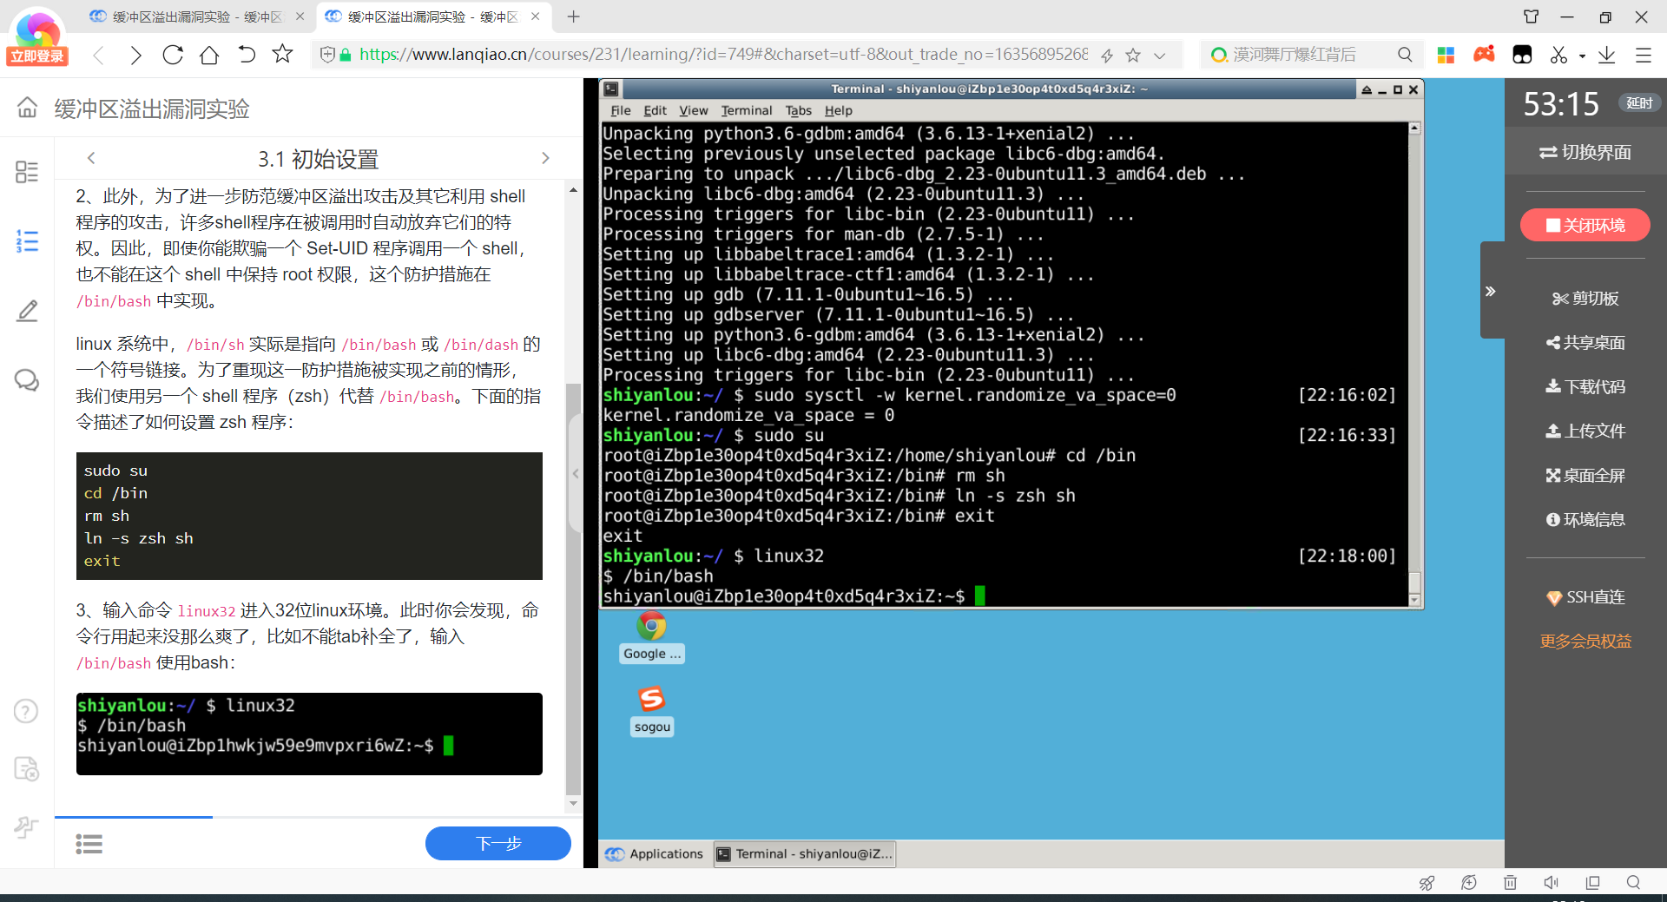Open the discussion chat bubble icon
Image resolution: width=1667 pixels, height=902 pixels.
click(27, 380)
